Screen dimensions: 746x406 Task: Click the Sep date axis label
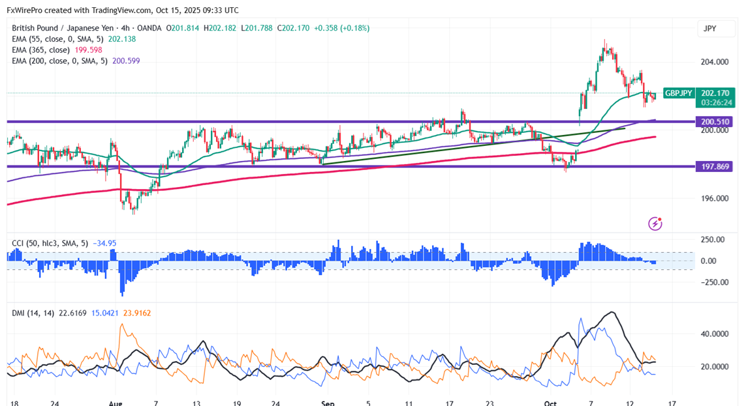328,403
